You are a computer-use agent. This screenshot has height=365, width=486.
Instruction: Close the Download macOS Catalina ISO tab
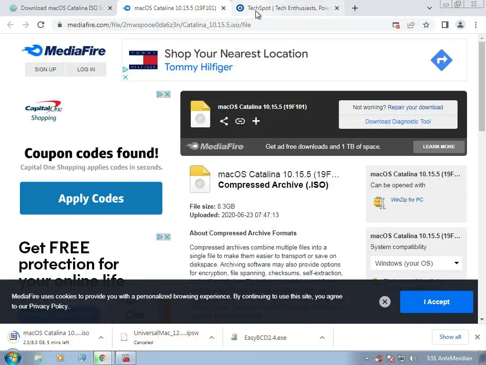click(110, 8)
